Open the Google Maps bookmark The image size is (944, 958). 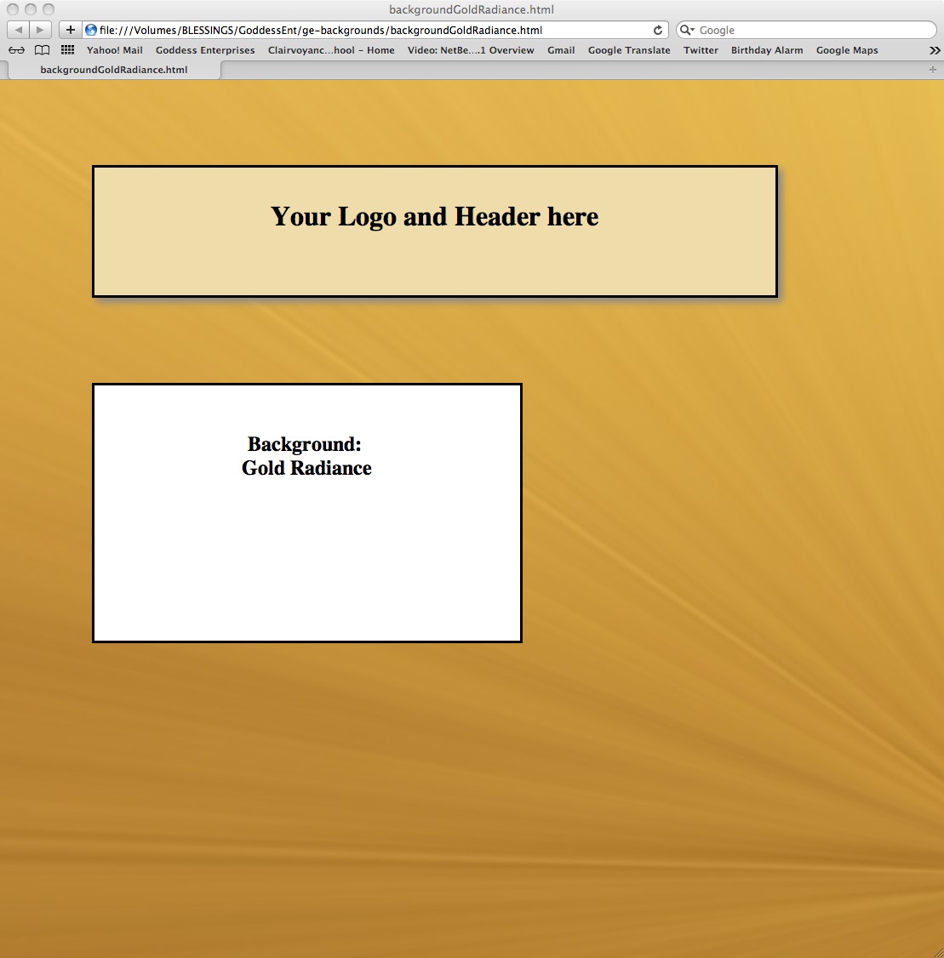pos(847,50)
